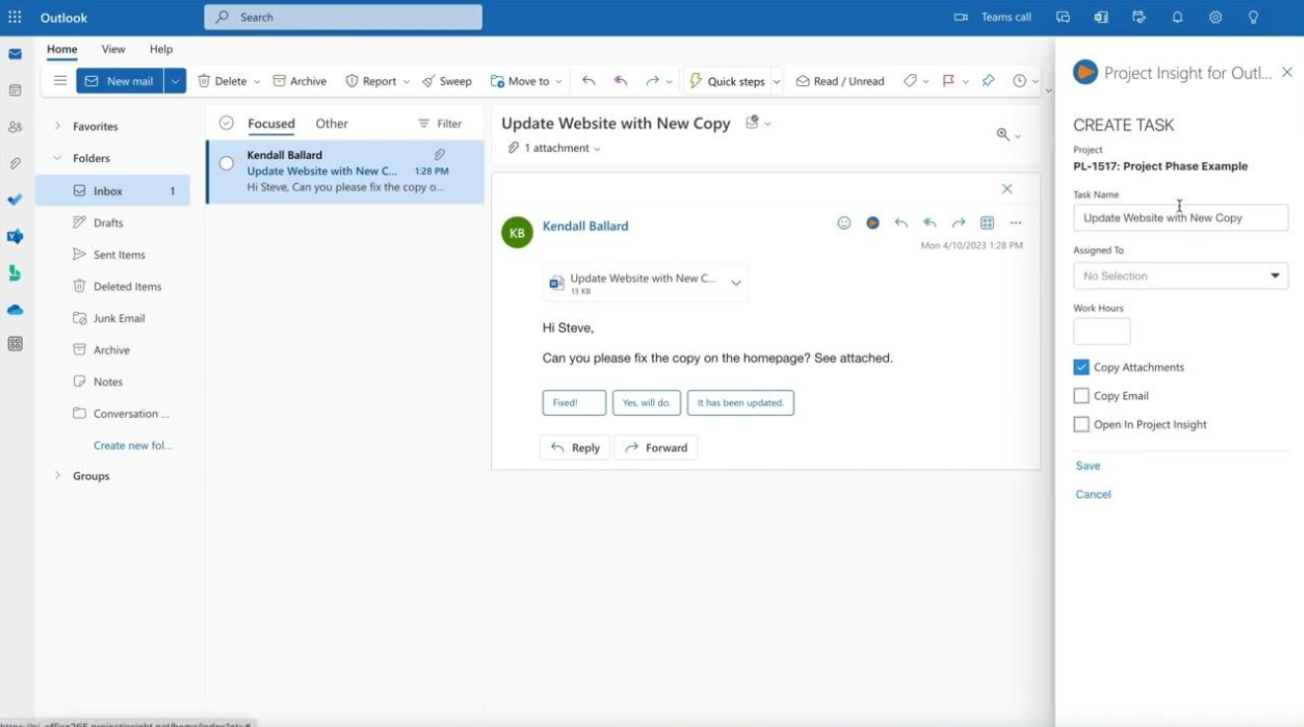Viewport: 1304px width, 727px height.
Task: Click Save in Create Task pane
Action: click(1088, 465)
